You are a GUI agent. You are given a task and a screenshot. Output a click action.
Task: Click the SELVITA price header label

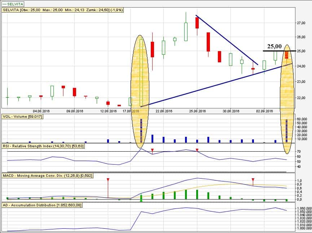[x=63, y=10]
